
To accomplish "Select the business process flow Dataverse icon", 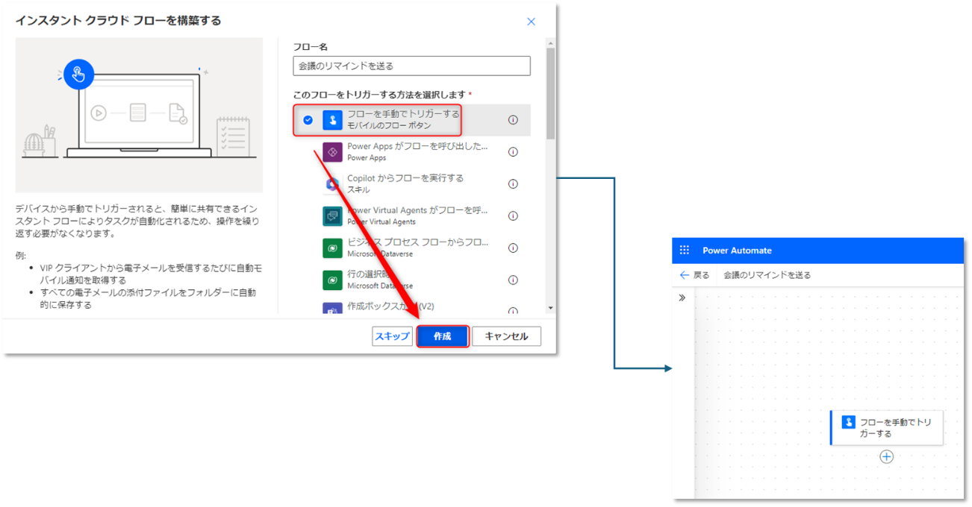I will point(332,248).
